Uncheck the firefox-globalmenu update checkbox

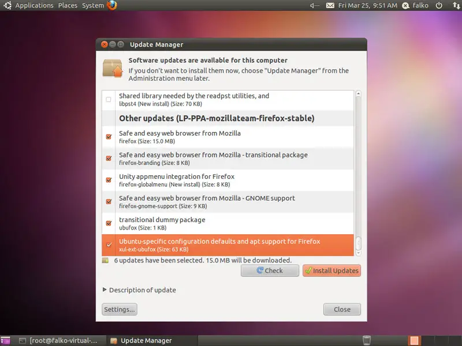109,180
